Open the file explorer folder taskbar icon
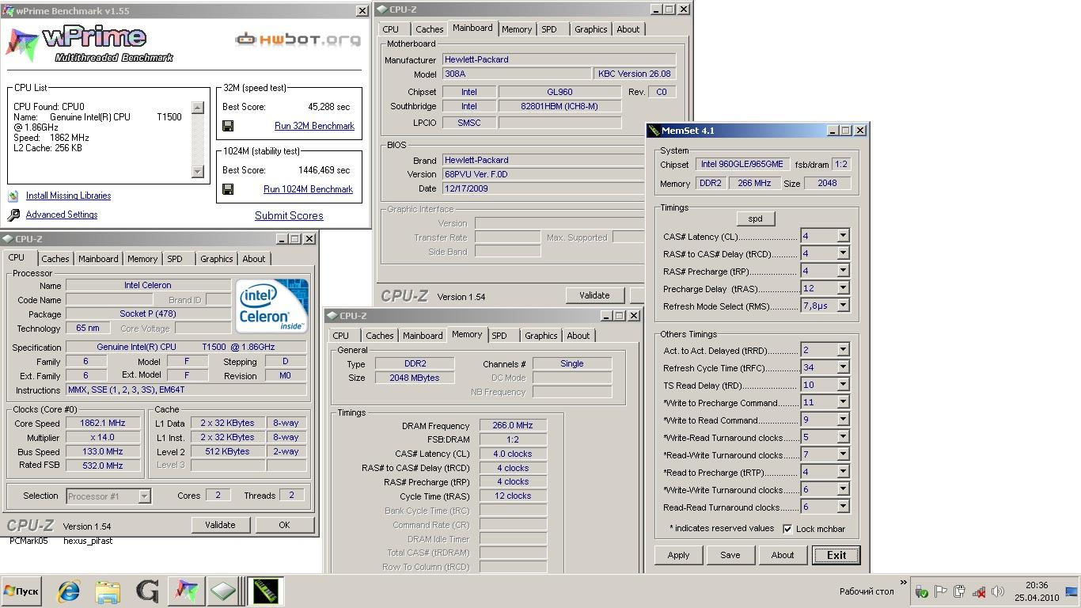This screenshot has width=1081, height=608. 108,591
